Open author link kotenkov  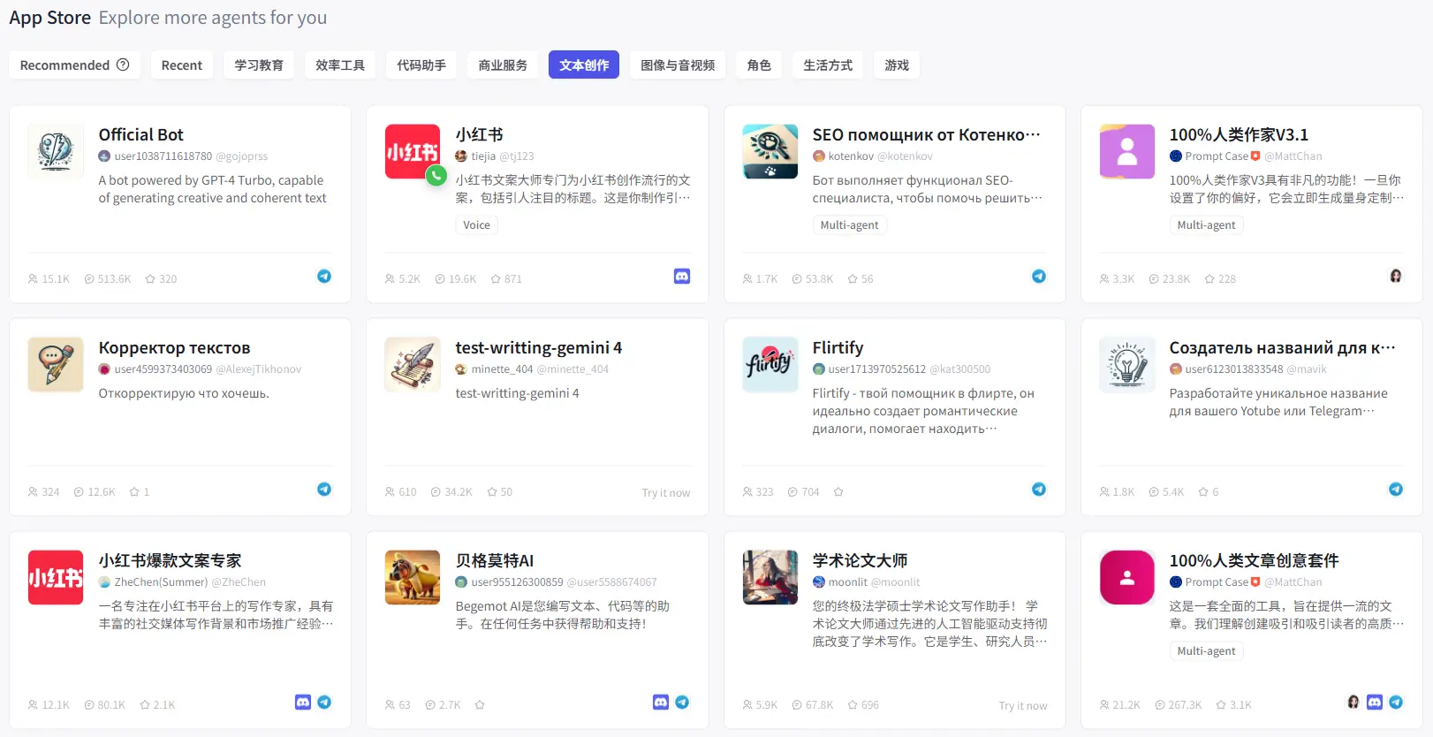(851, 156)
